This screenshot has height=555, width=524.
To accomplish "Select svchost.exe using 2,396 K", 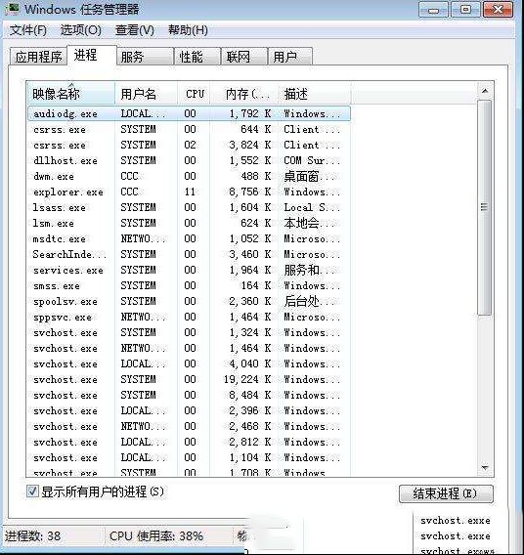I will click(x=189, y=410).
